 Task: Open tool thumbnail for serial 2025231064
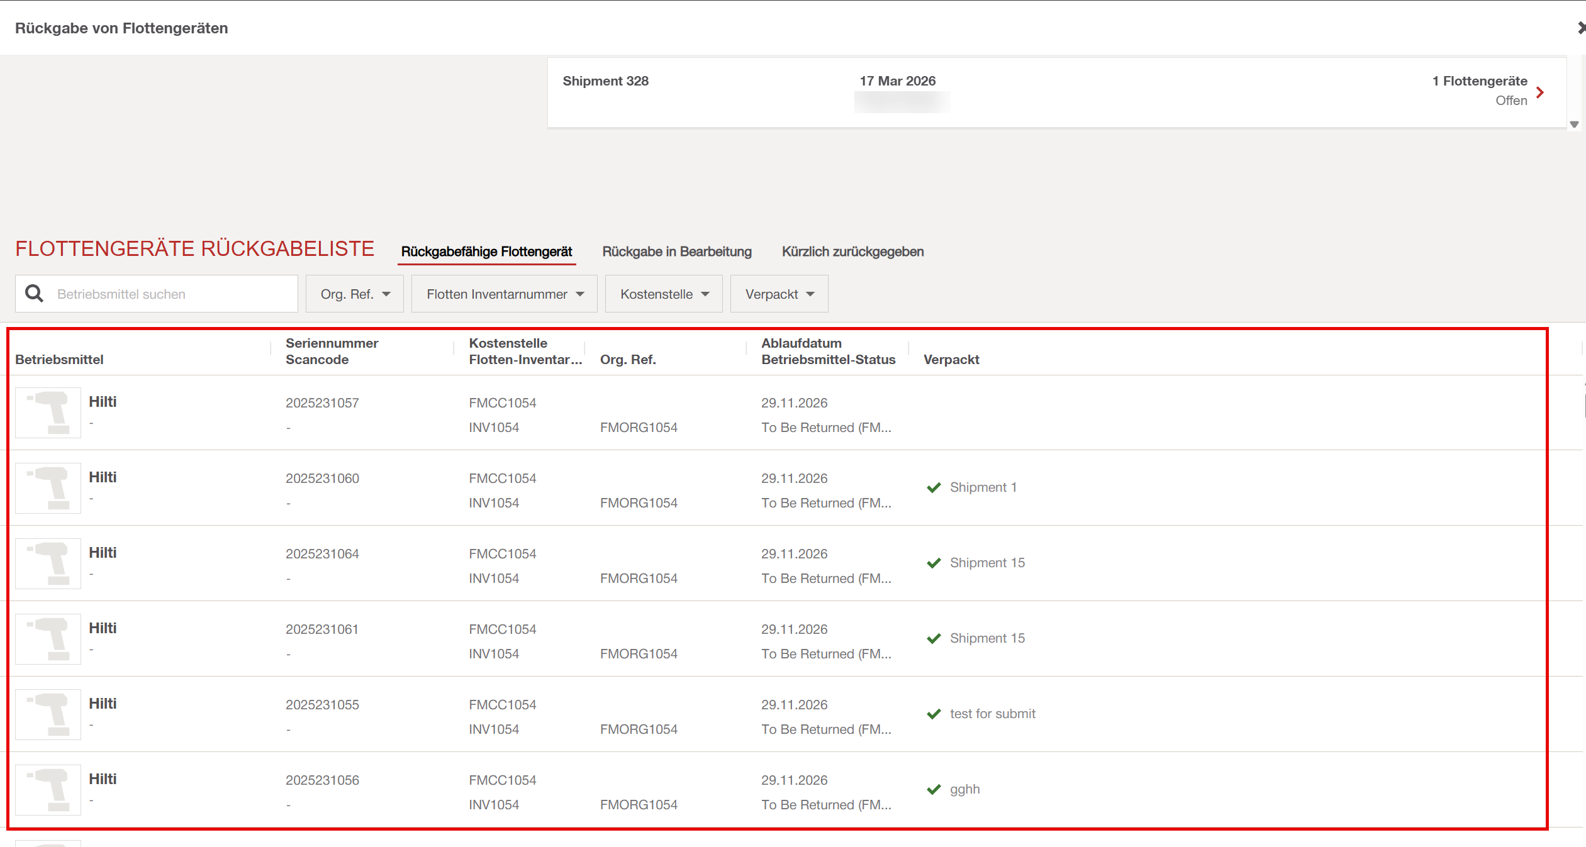48,563
